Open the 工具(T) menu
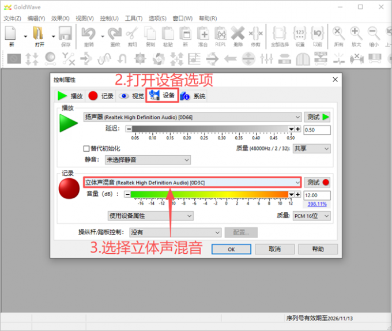The width and height of the screenshot is (392, 331). tap(134, 18)
